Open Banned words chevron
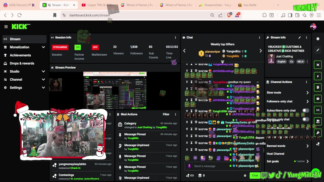The height and width of the screenshot is (182, 324). click(x=308, y=146)
